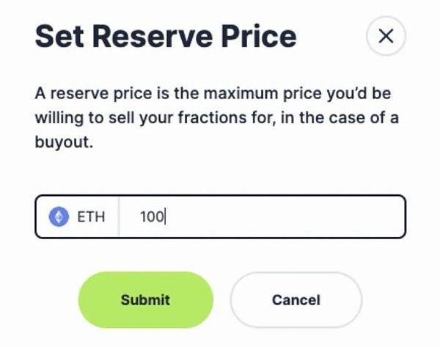Click the "Set Reserve Price" heading
The image size is (440, 347).
(x=166, y=36)
